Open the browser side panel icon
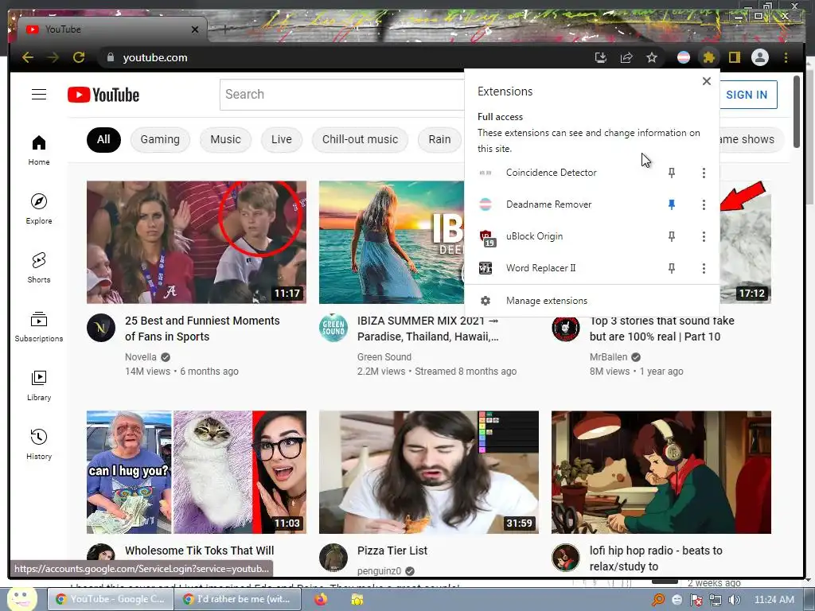Image resolution: width=815 pixels, height=611 pixels. coord(734,57)
